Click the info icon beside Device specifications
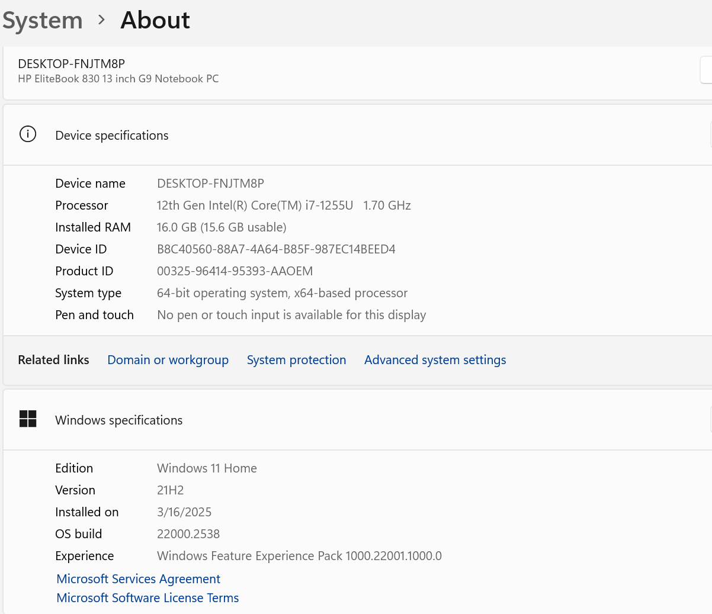 28,134
